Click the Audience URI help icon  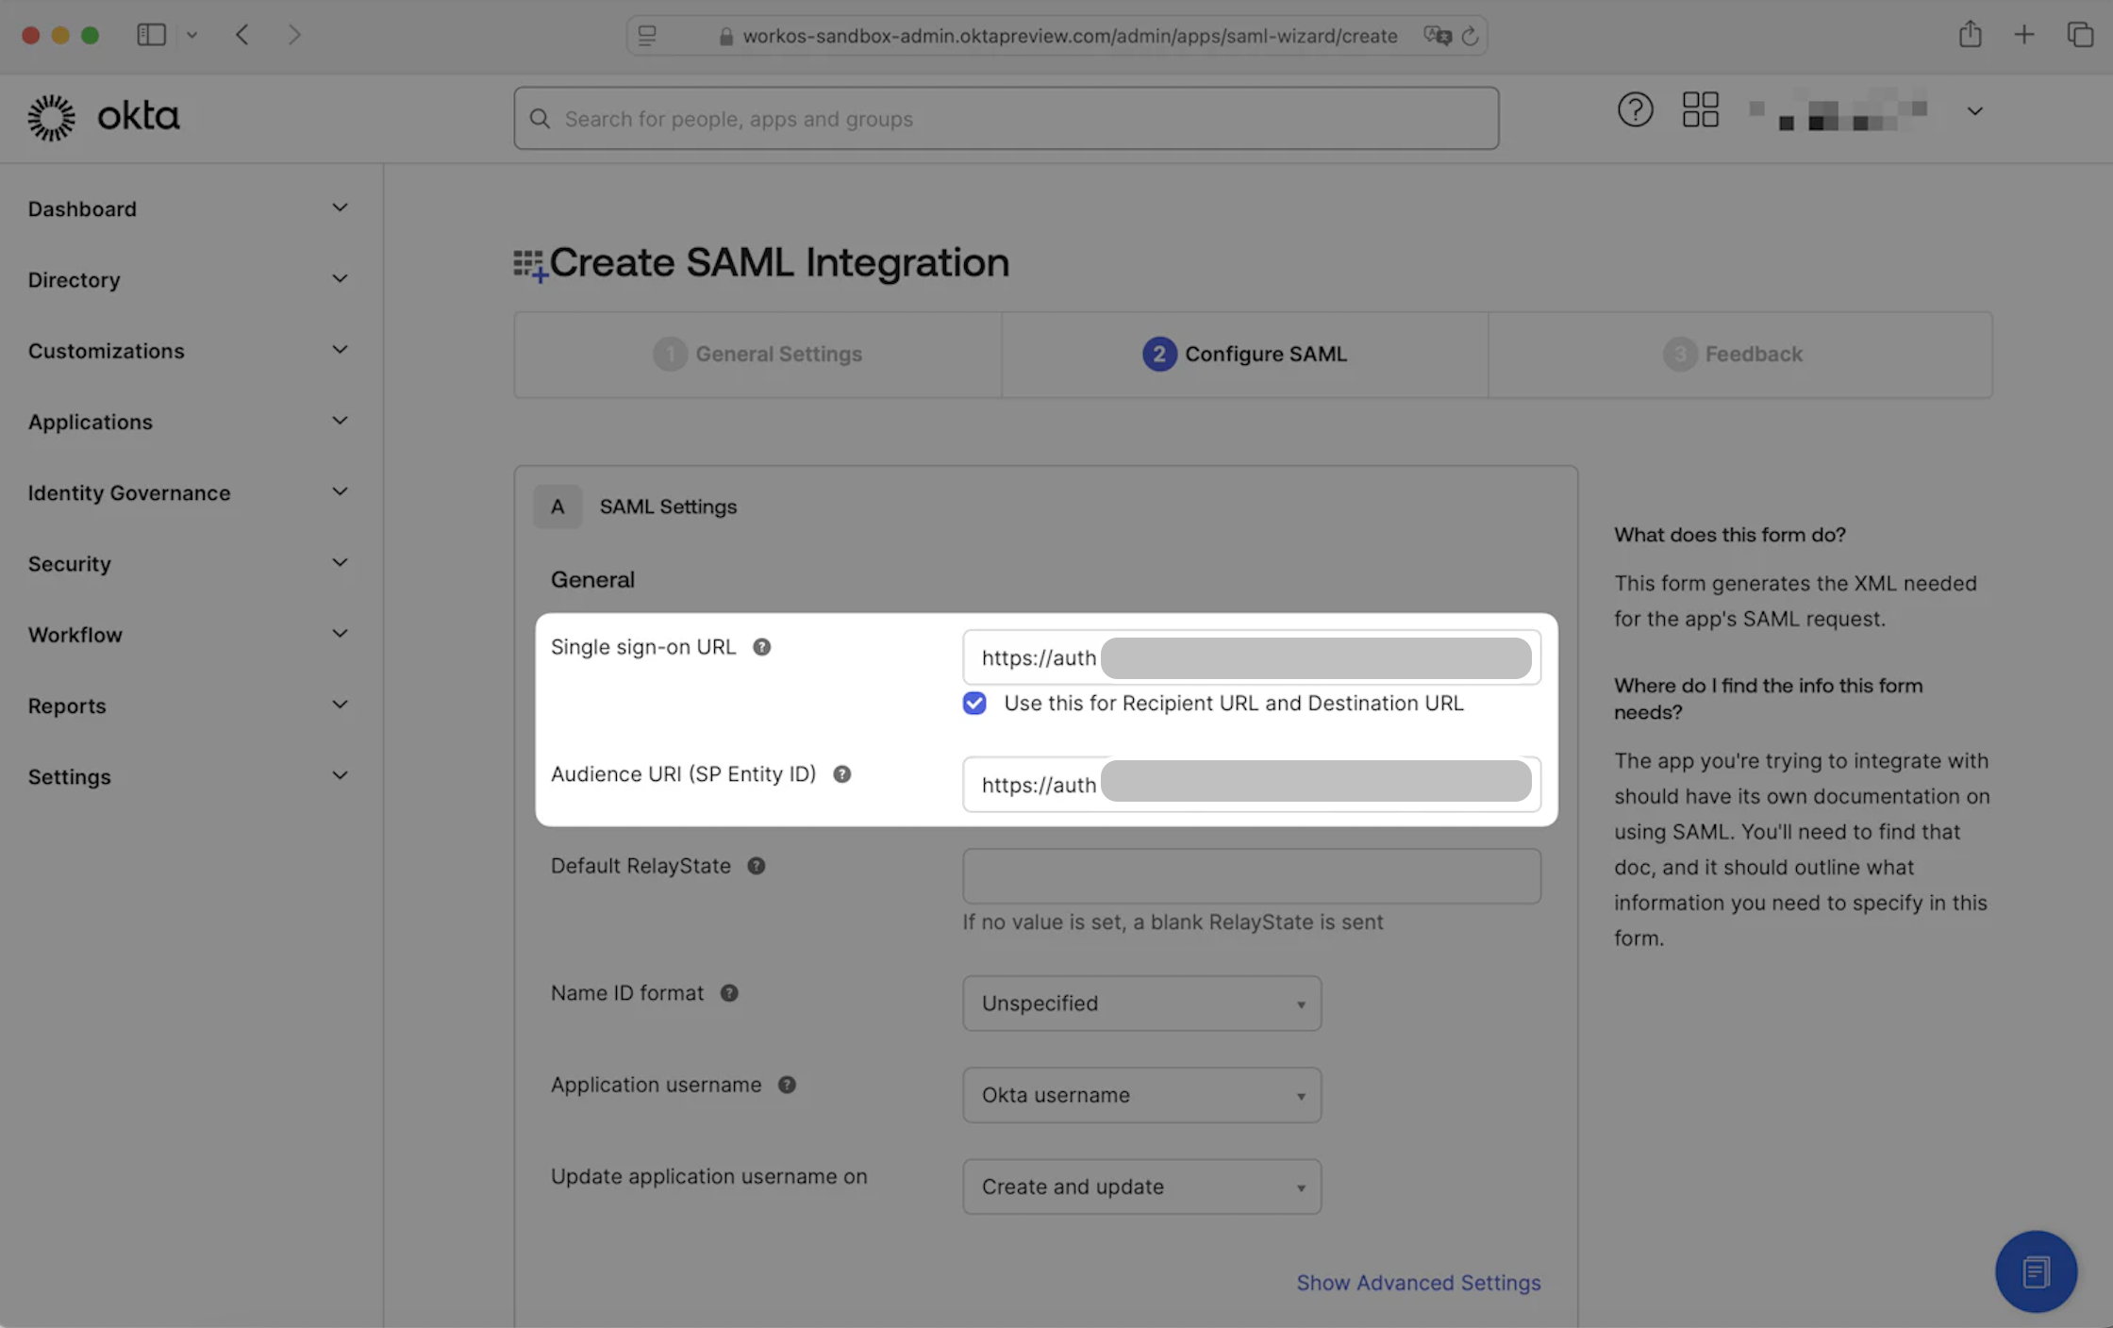(x=841, y=774)
